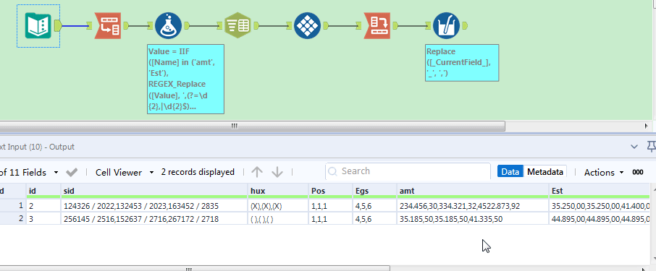Switch to the Metadata view
The width and height of the screenshot is (656, 271).
[544, 171]
